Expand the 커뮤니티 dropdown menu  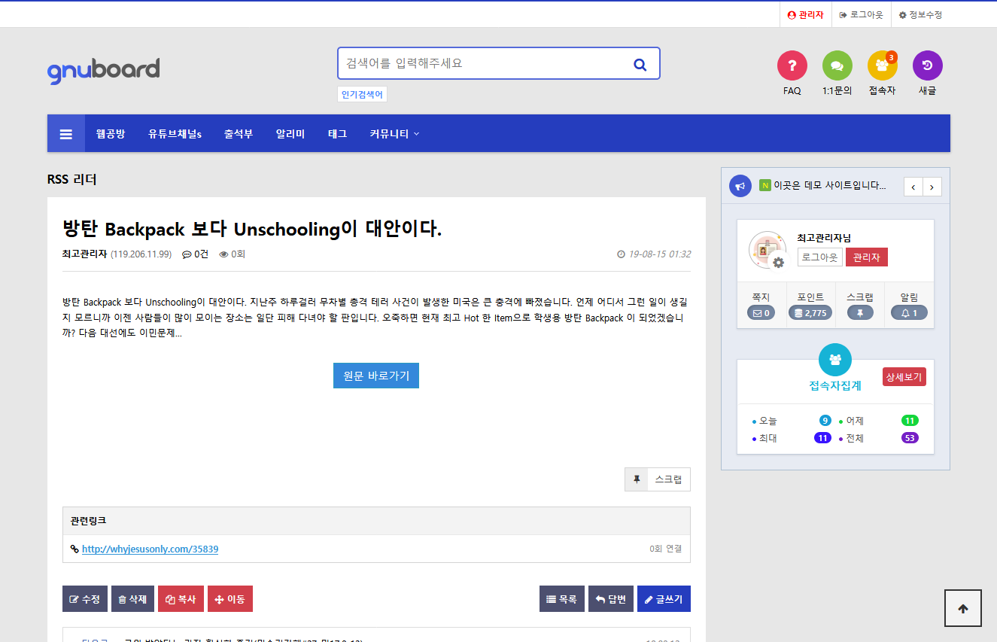pos(392,133)
